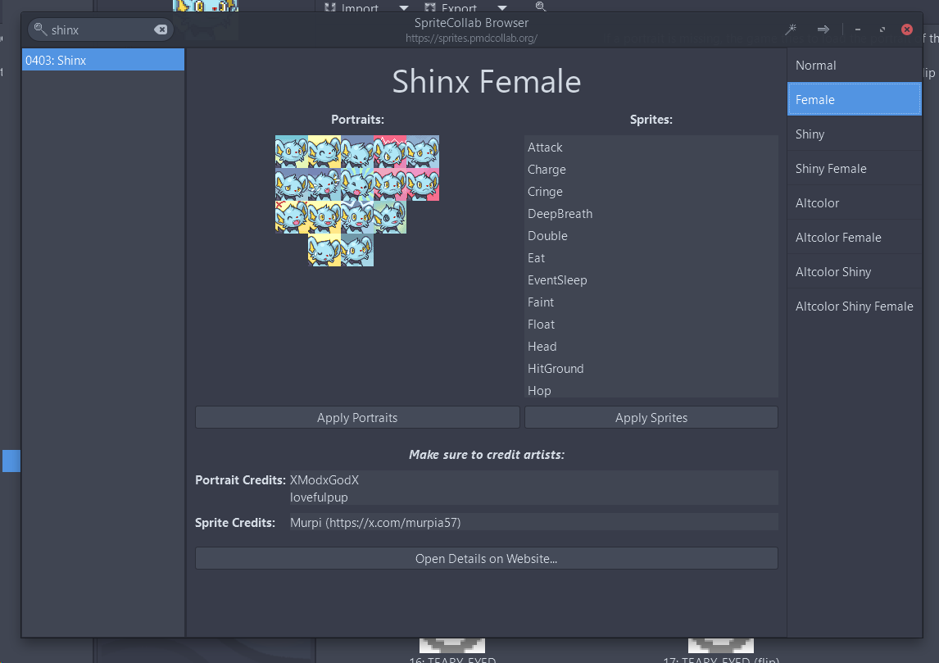Screen dimensions: 939x663
Task: Click the magic wand icon in header
Action: [791, 30]
